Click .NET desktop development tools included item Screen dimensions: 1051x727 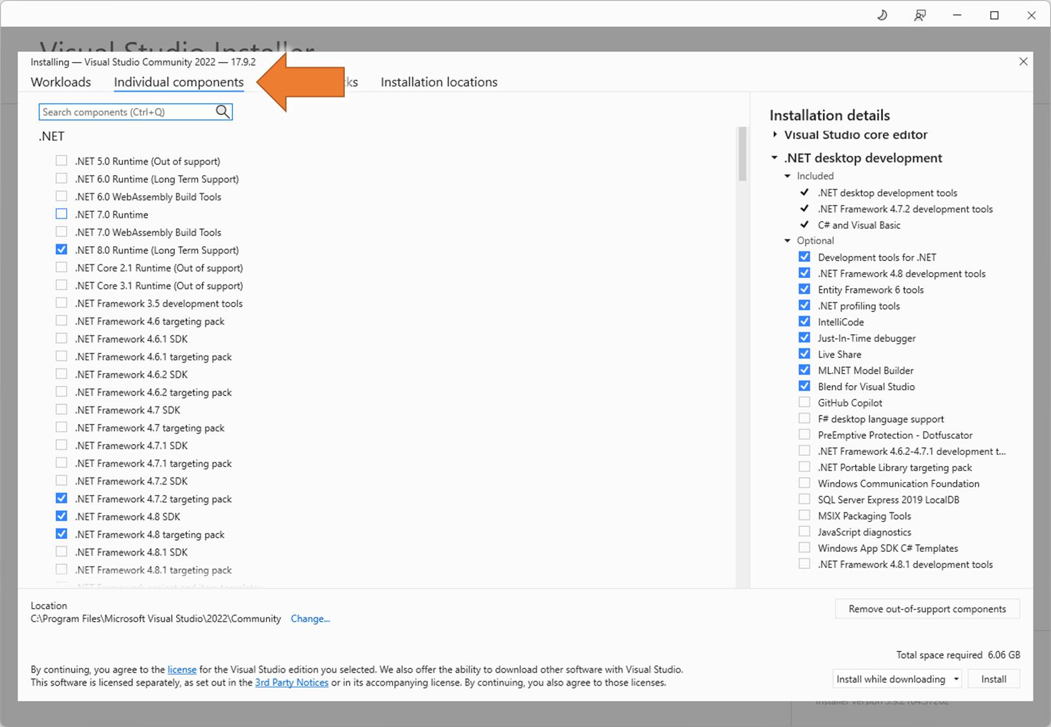click(x=887, y=193)
